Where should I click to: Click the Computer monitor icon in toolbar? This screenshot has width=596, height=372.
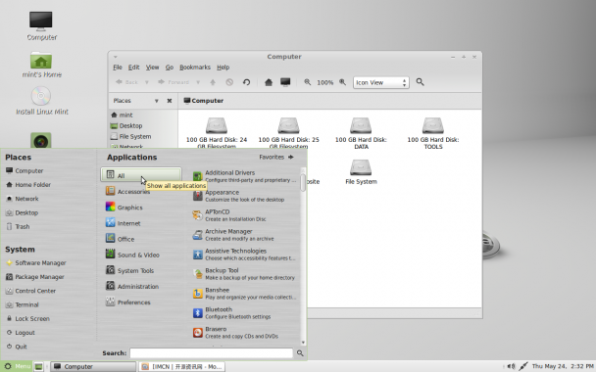point(285,82)
